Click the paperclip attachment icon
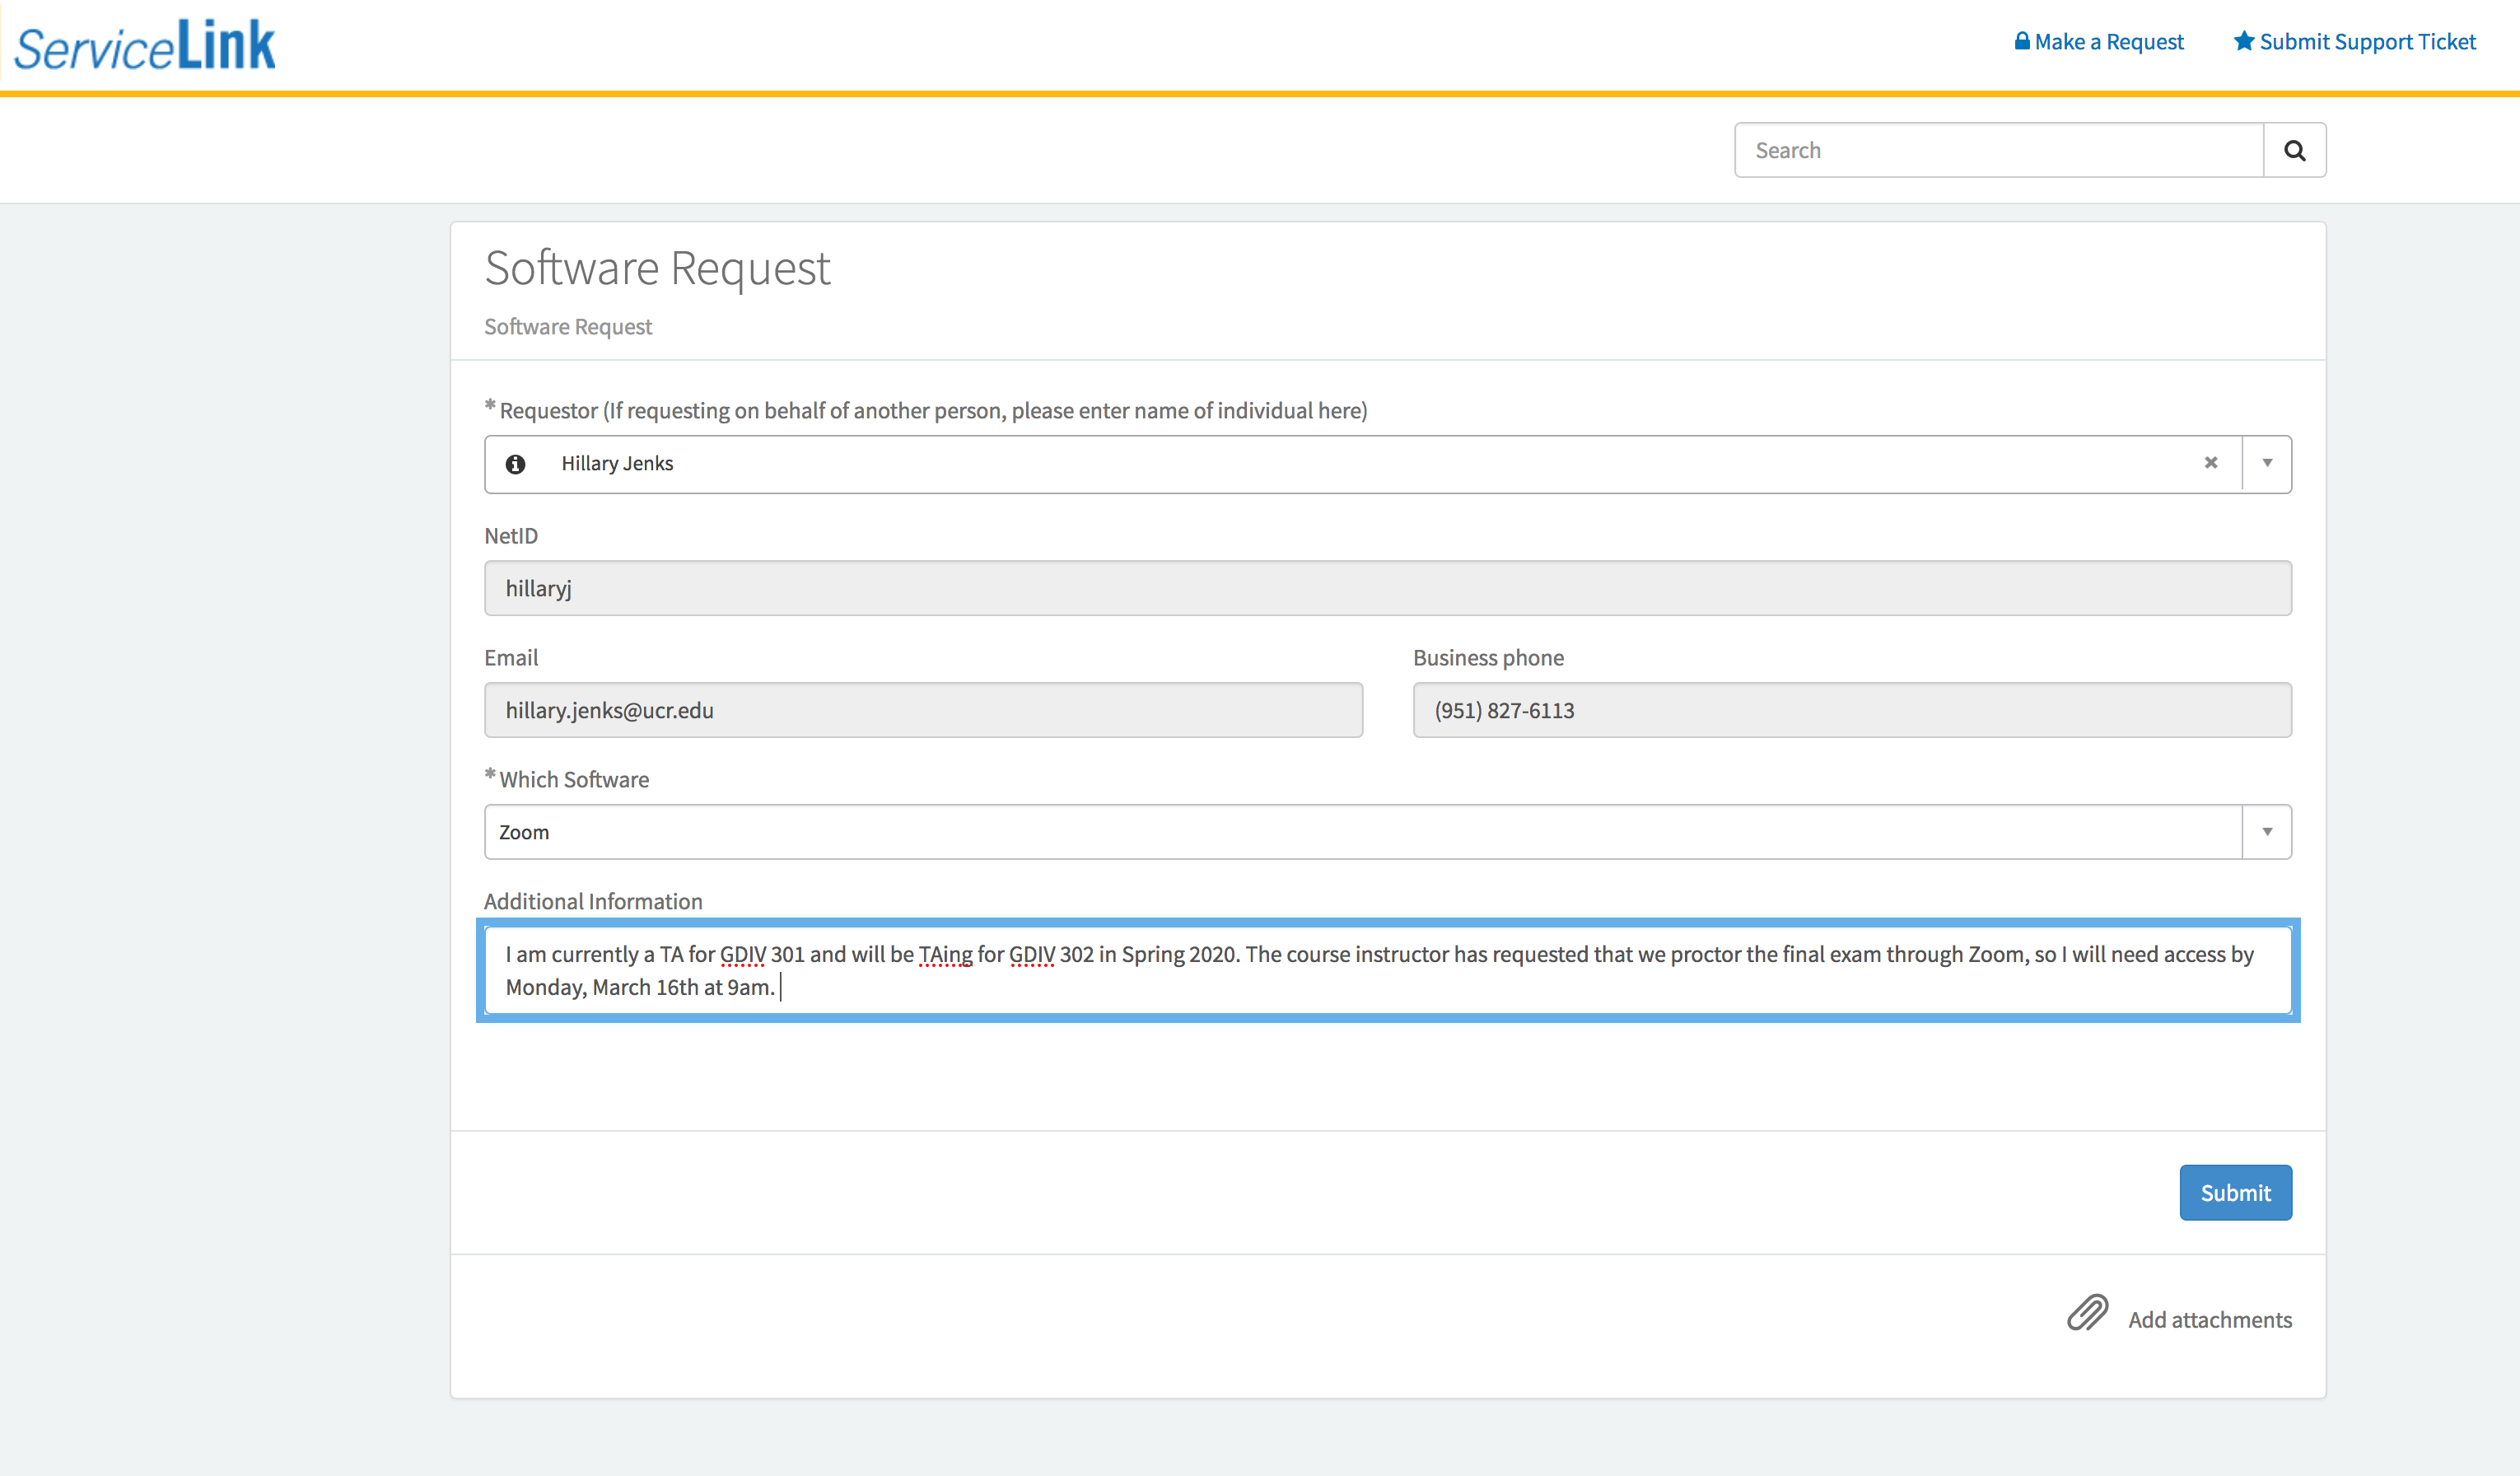 click(x=2087, y=1312)
